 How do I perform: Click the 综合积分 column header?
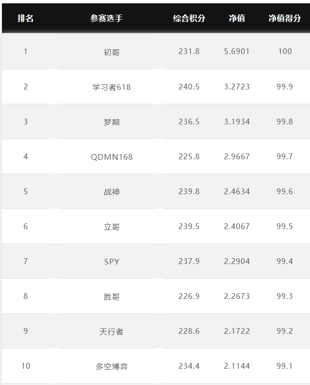pos(189,18)
